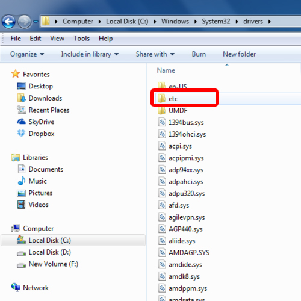Click the folder icon in address bar

coord(46,21)
